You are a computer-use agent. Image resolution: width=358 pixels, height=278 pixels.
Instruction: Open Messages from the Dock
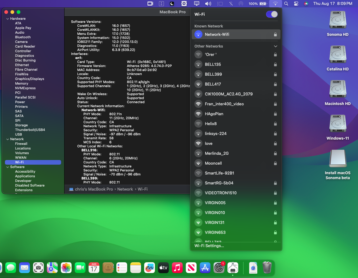[10, 268]
